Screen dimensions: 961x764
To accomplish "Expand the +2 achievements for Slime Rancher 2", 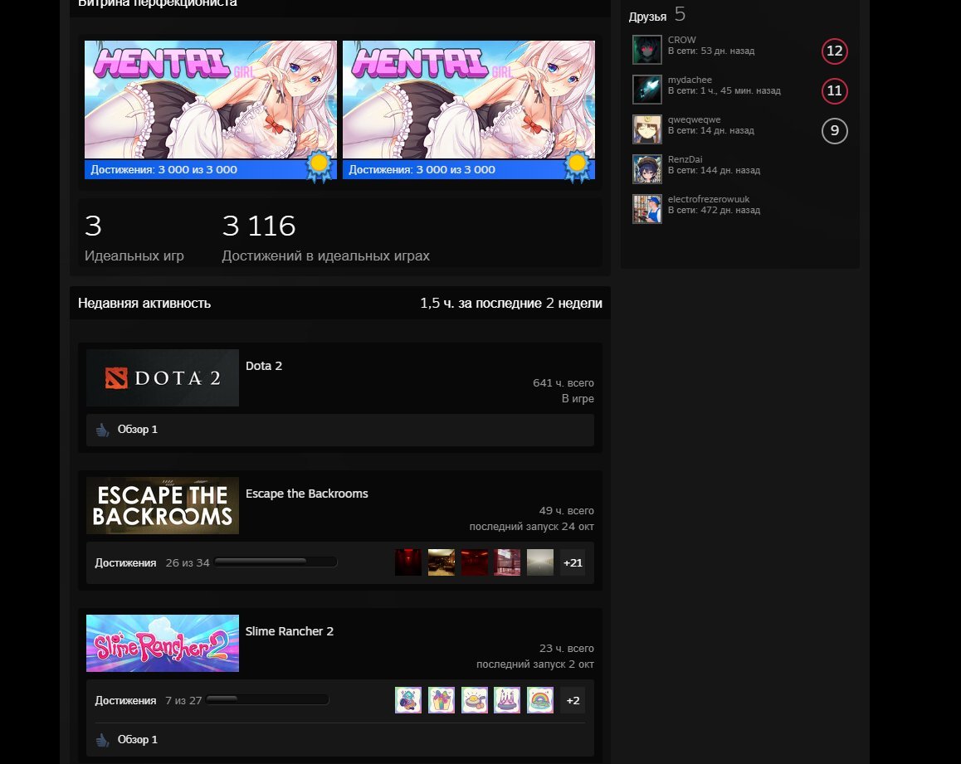I will tap(573, 700).
